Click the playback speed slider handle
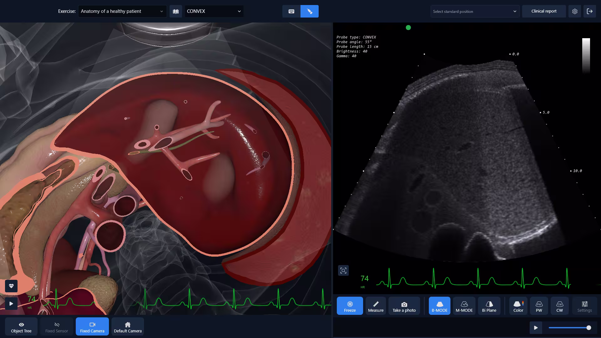Viewport: 601px width, 338px height. click(x=589, y=328)
